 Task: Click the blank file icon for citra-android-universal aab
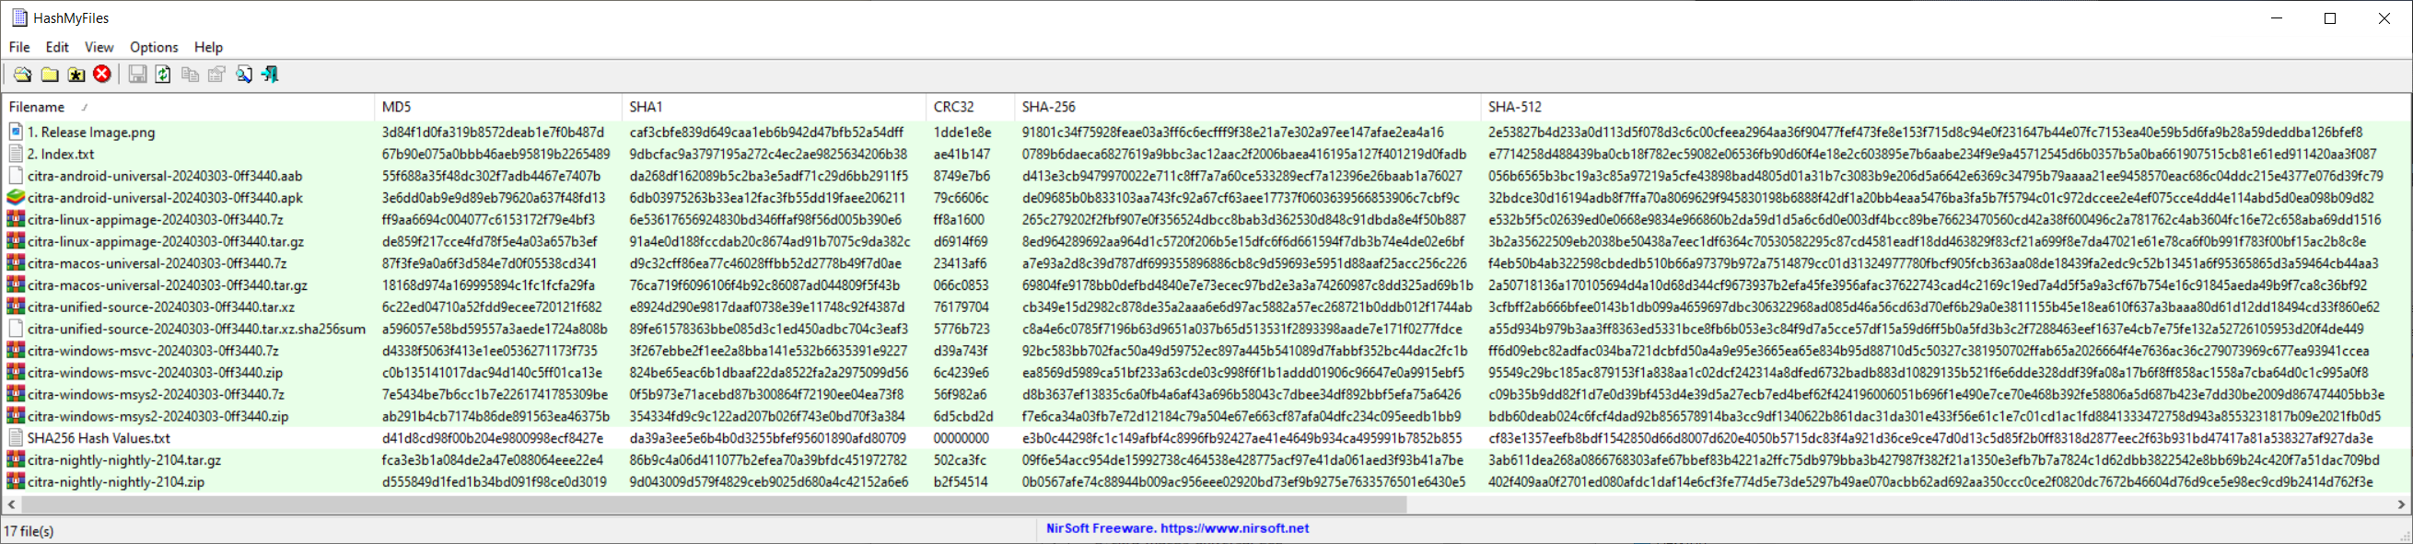pyautogui.click(x=16, y=176)
